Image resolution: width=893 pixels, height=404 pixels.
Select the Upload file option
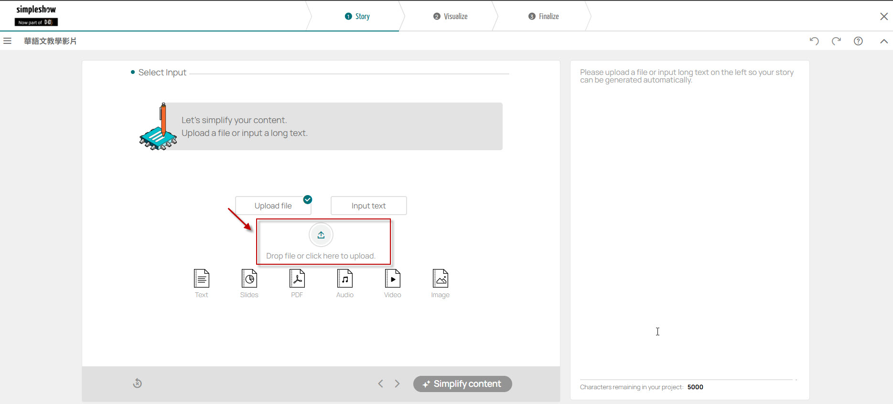tap(273, 206)
